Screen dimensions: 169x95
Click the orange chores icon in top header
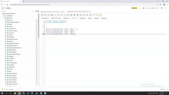pyautogui.click(x=158, y=8)
